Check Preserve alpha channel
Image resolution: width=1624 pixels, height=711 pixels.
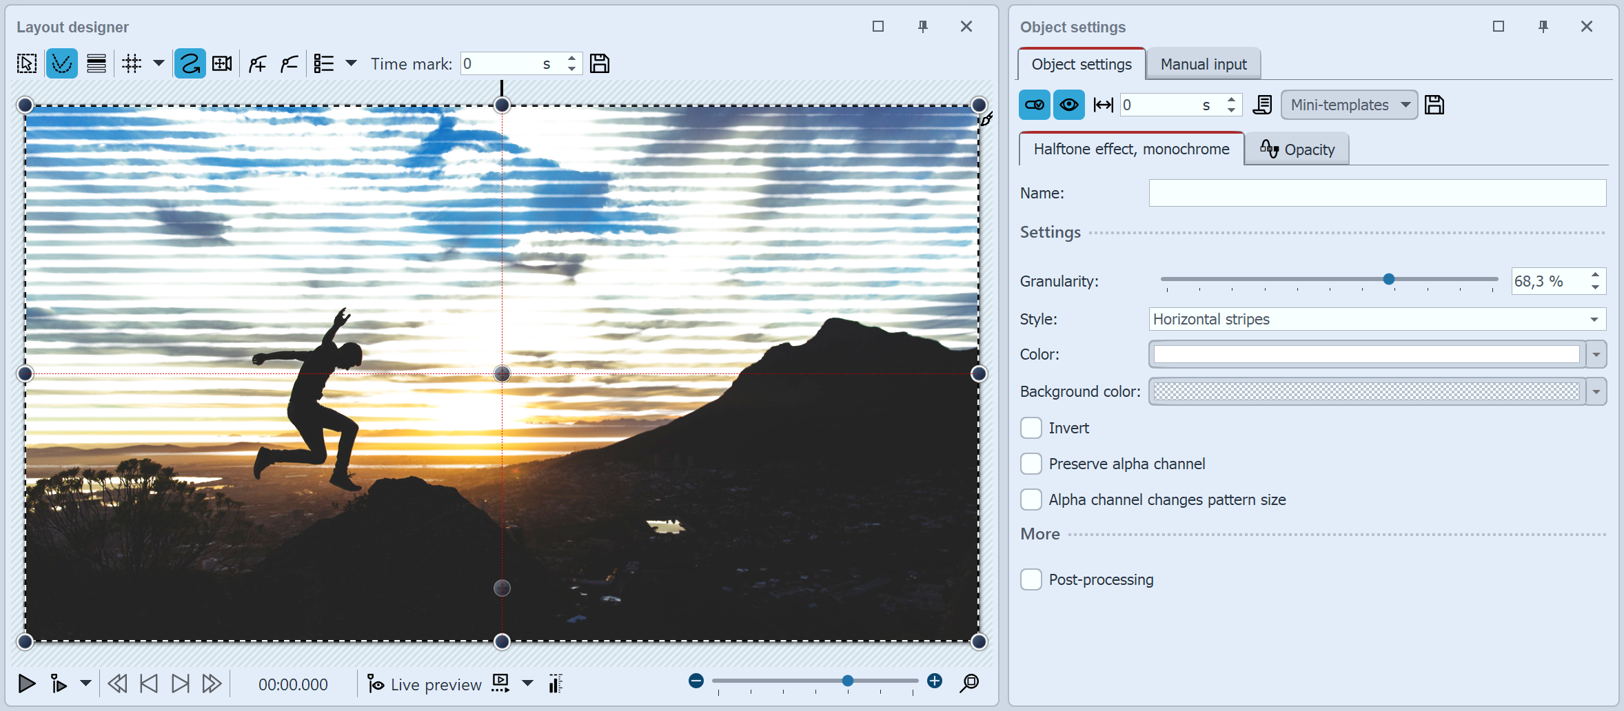click(x=1031, y=464)
